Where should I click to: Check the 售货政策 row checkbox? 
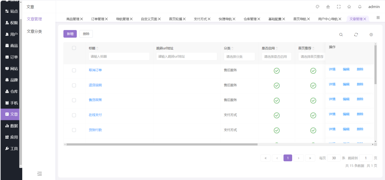[x=74, y=100]
